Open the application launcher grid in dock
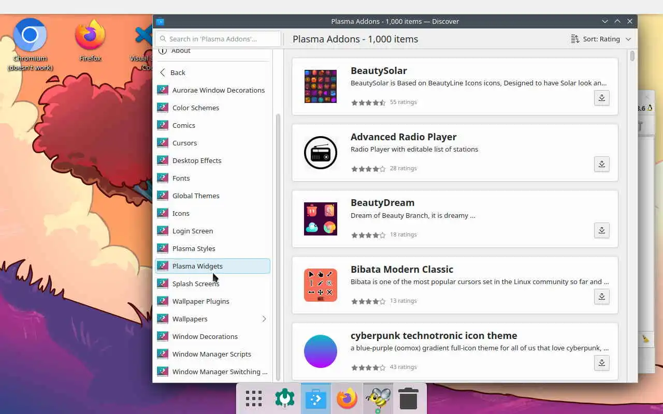 [254, 399]
